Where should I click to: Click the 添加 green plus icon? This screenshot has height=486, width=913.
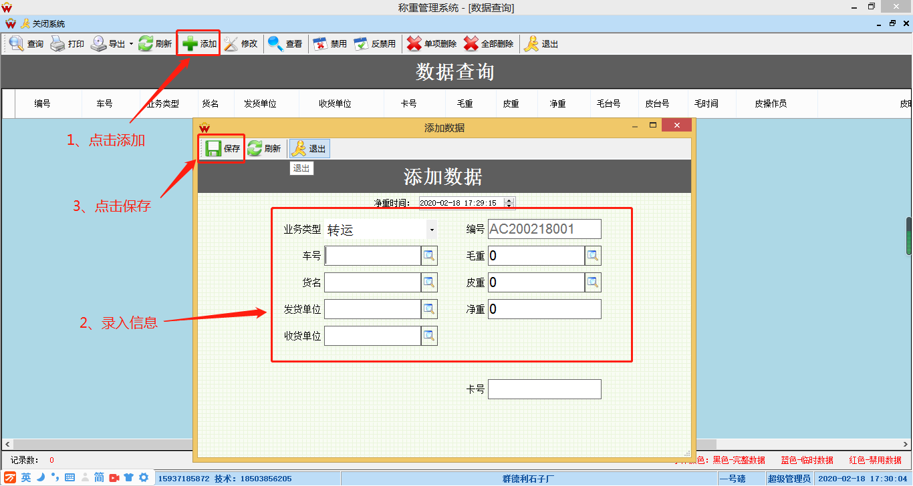[190, 44]
